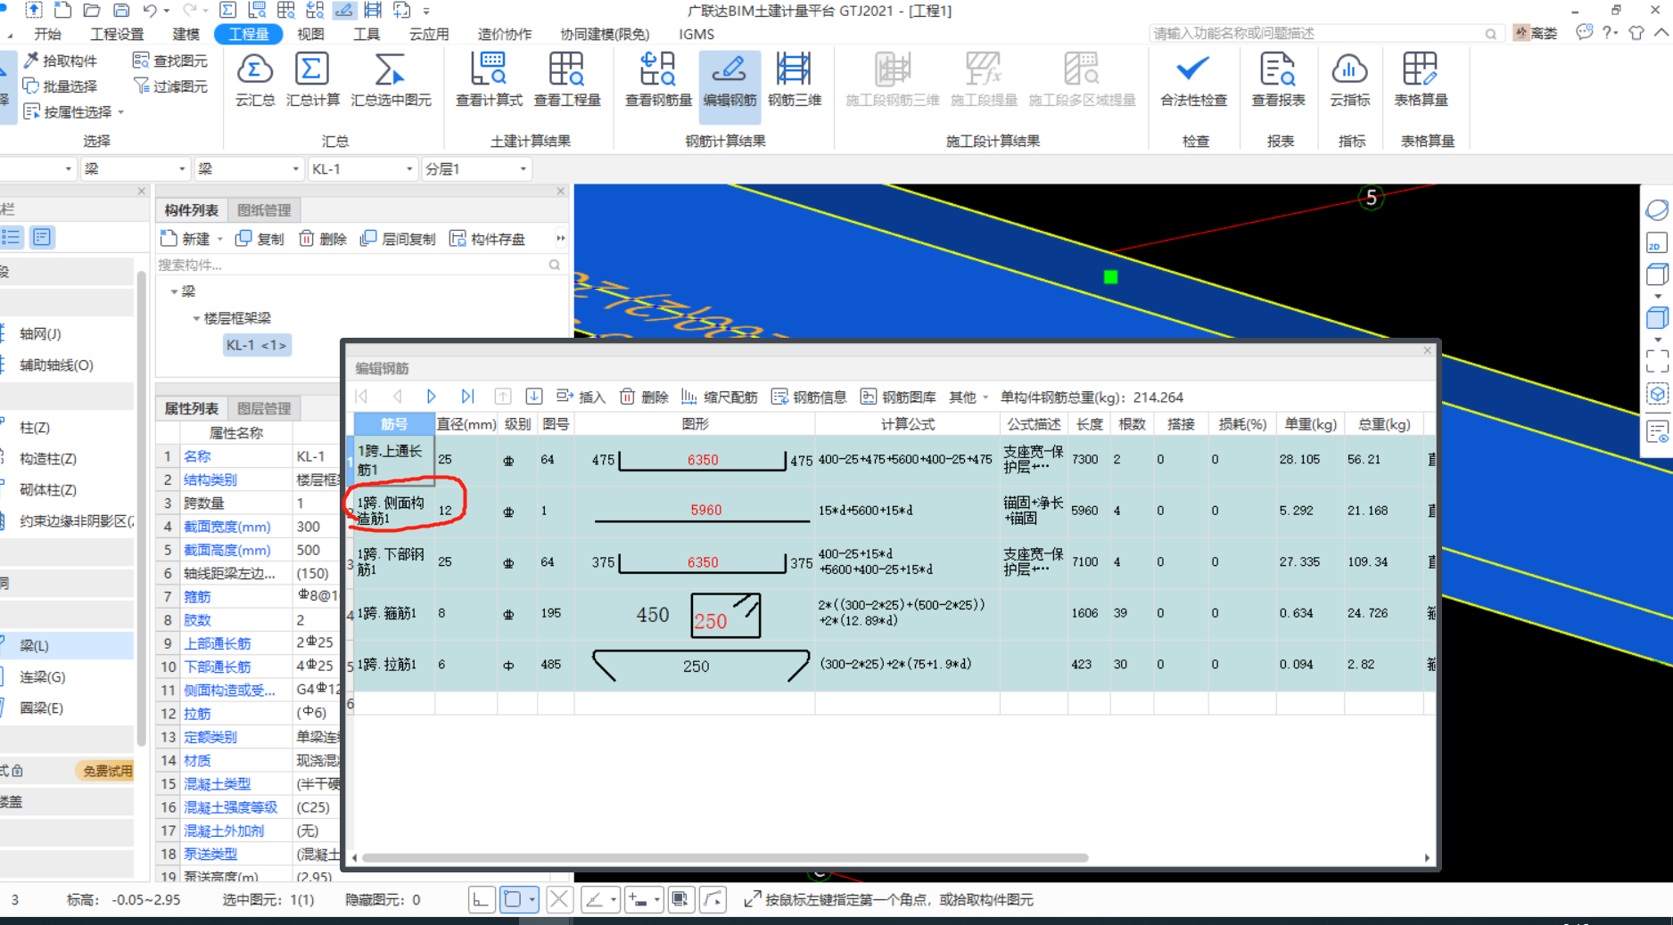The height and width of the screenshot is (925, 1673).
Task: Click 汇总选中图元 ribbon icon
Action: point(391,80)
